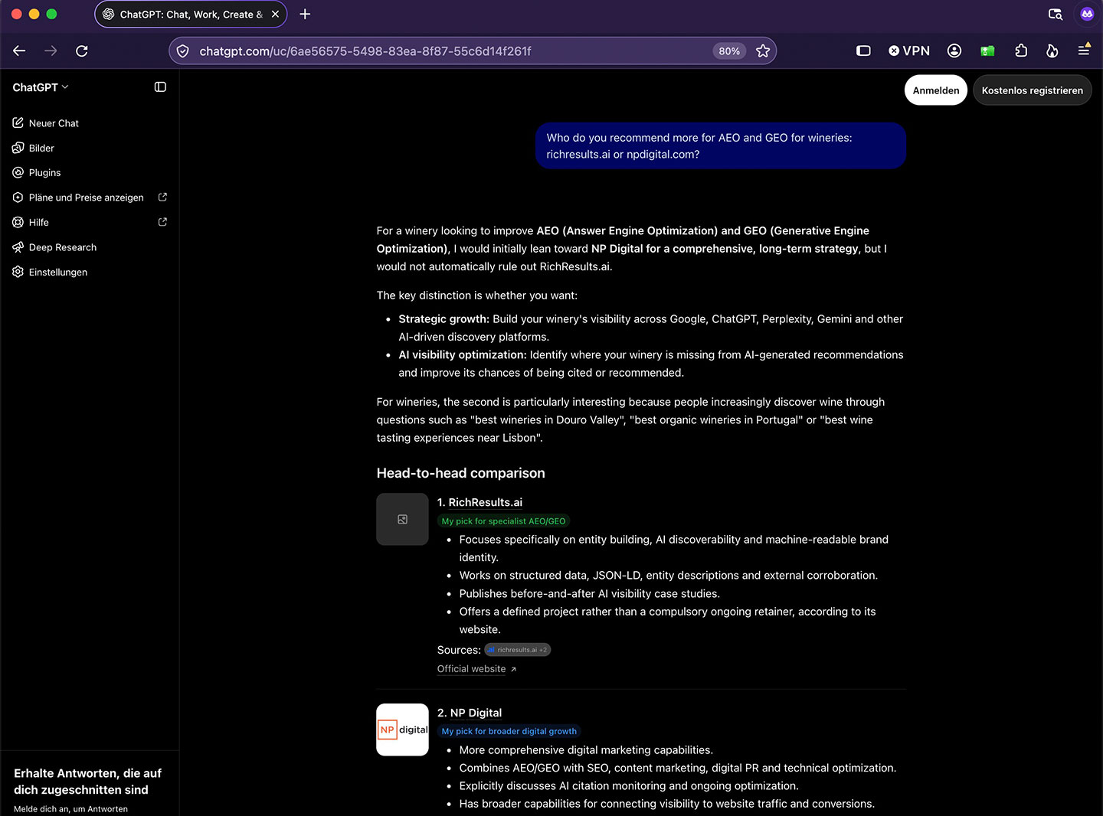Click the green extension icon in toolbar
The image size is (1103, 816).
(987, 51)
